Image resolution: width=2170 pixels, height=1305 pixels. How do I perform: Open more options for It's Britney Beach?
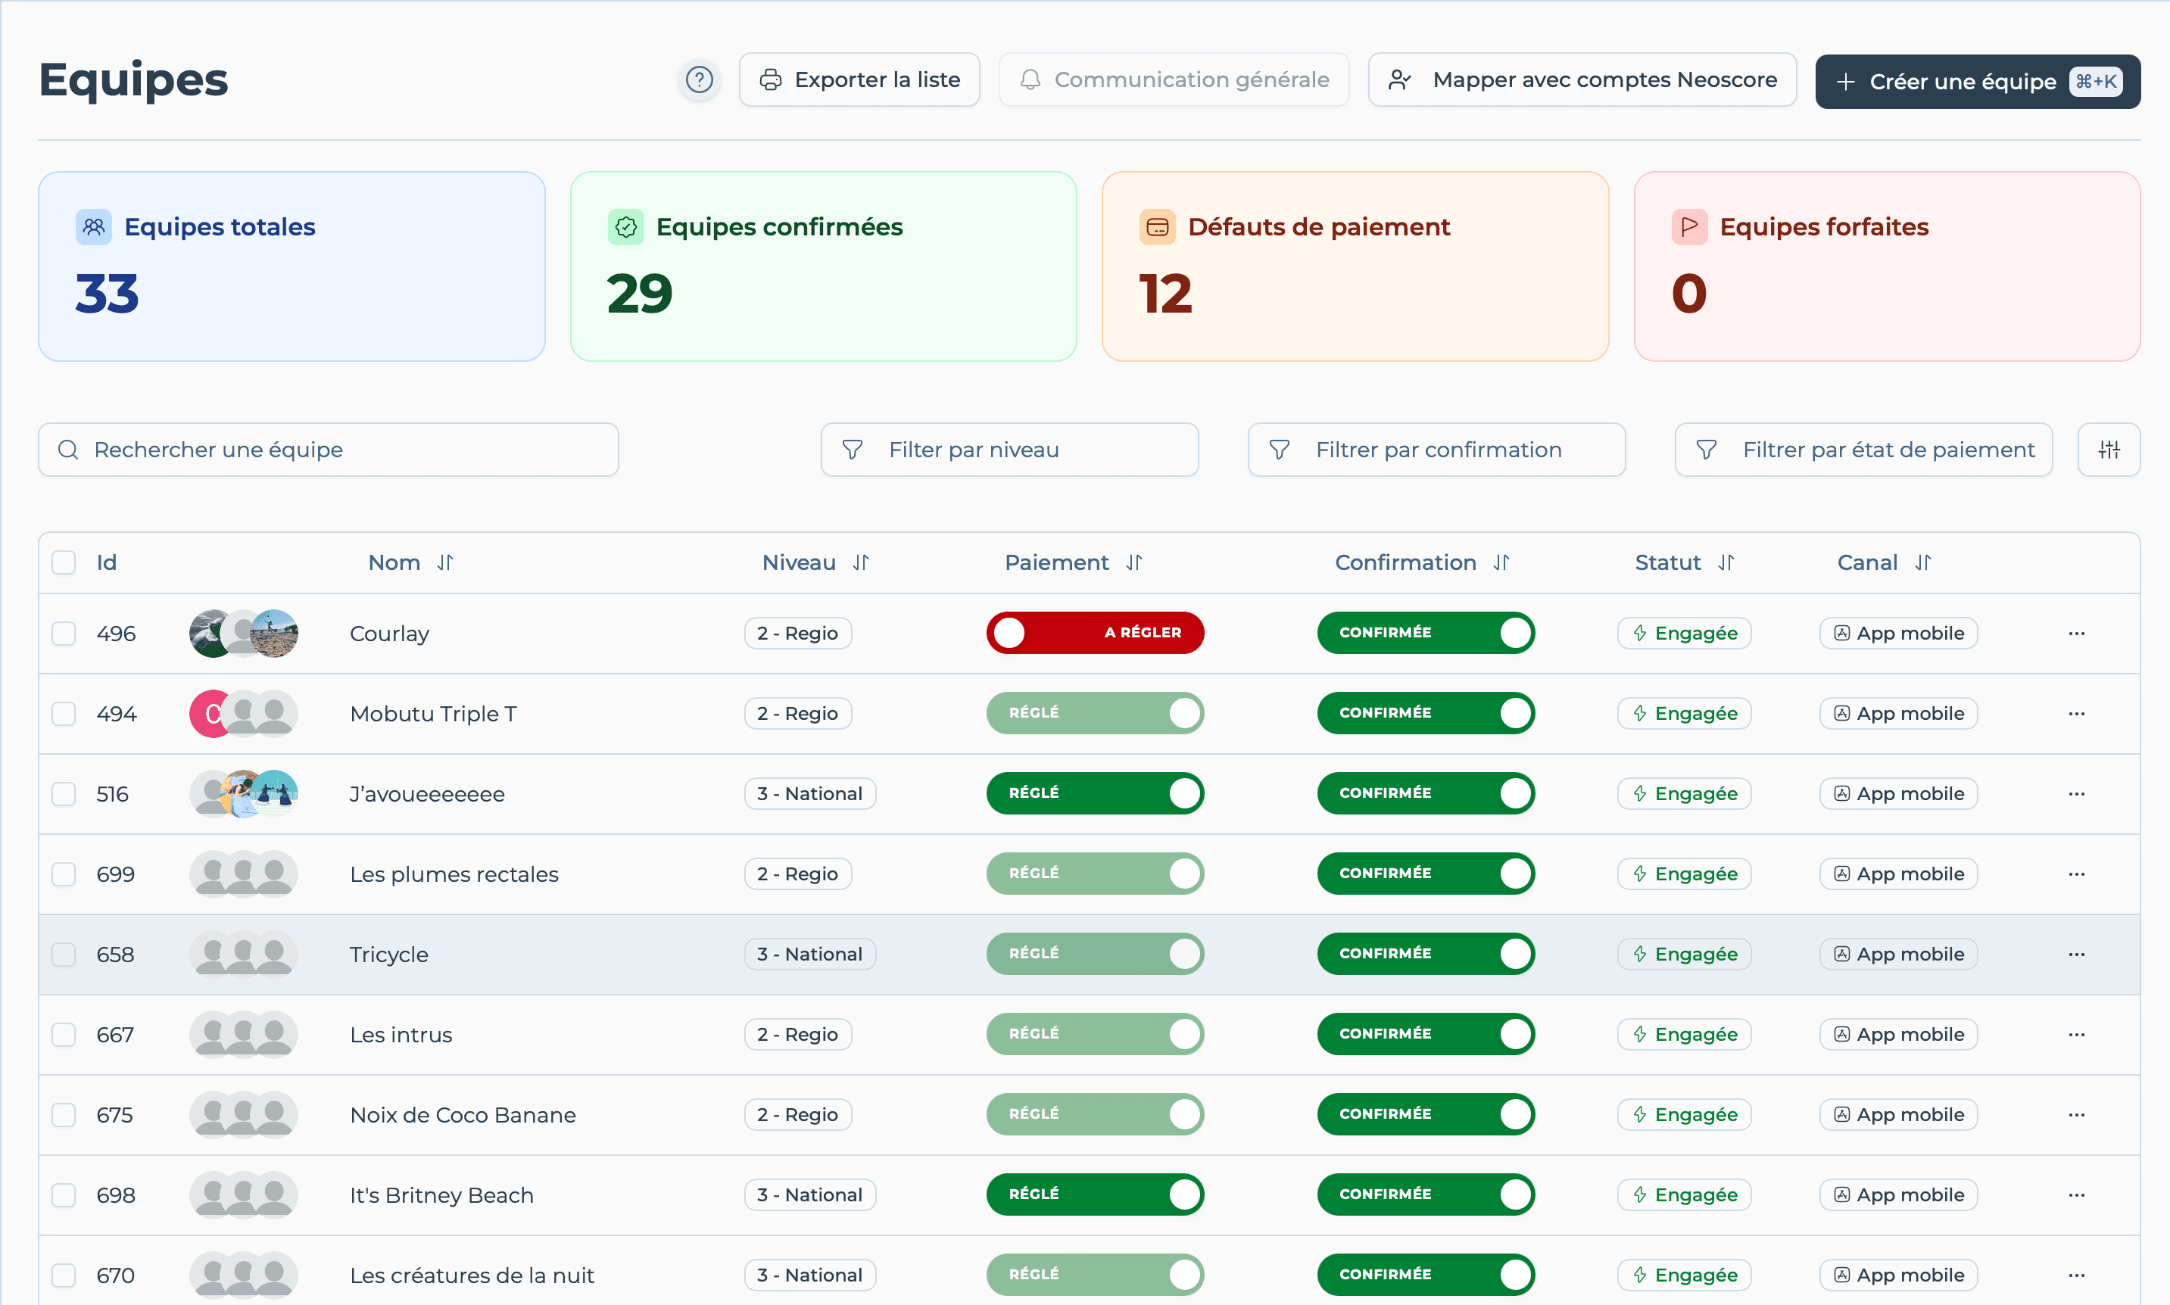pyautogui.click(x=2077, y=1195)
